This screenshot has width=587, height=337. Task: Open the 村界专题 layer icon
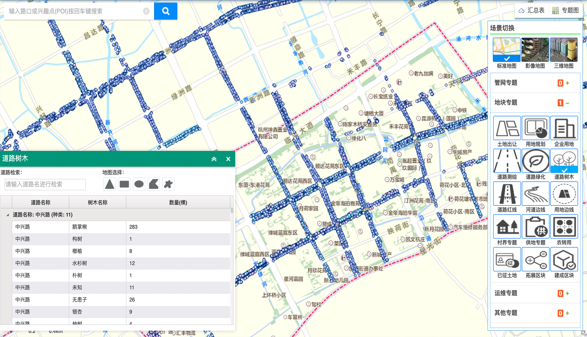pos(507,227)
